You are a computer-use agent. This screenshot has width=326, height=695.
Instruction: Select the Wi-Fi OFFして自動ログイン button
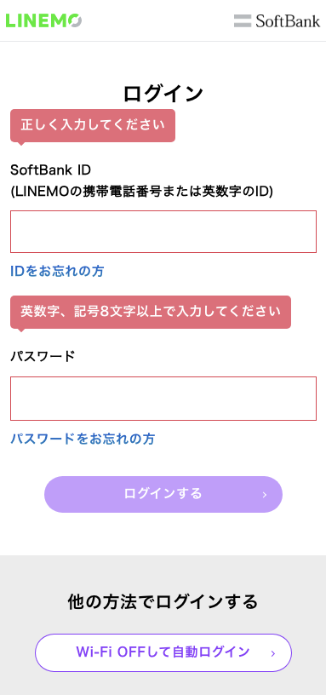[163, 652]
